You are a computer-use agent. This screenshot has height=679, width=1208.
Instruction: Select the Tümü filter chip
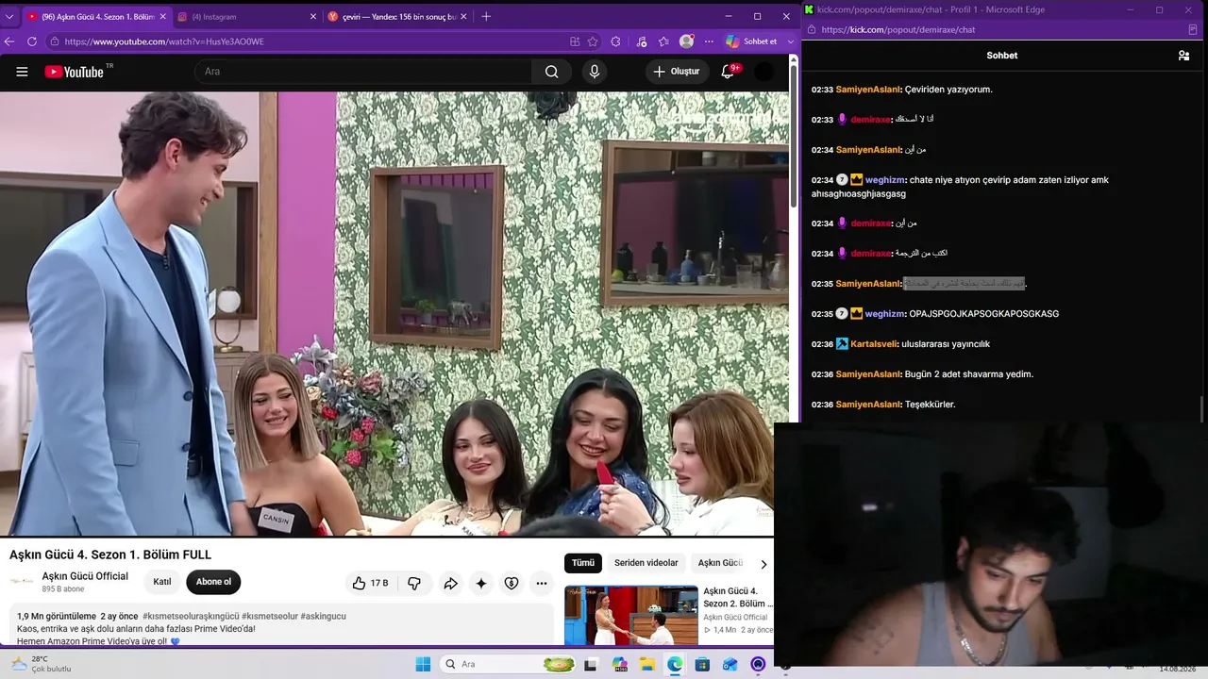[x=583, y=563]
